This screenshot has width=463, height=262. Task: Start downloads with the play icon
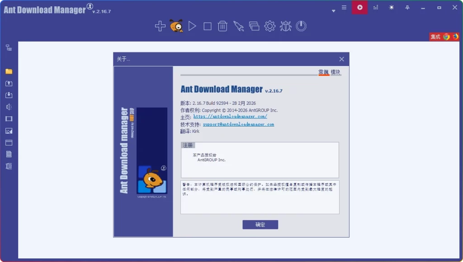pos(192,26)
